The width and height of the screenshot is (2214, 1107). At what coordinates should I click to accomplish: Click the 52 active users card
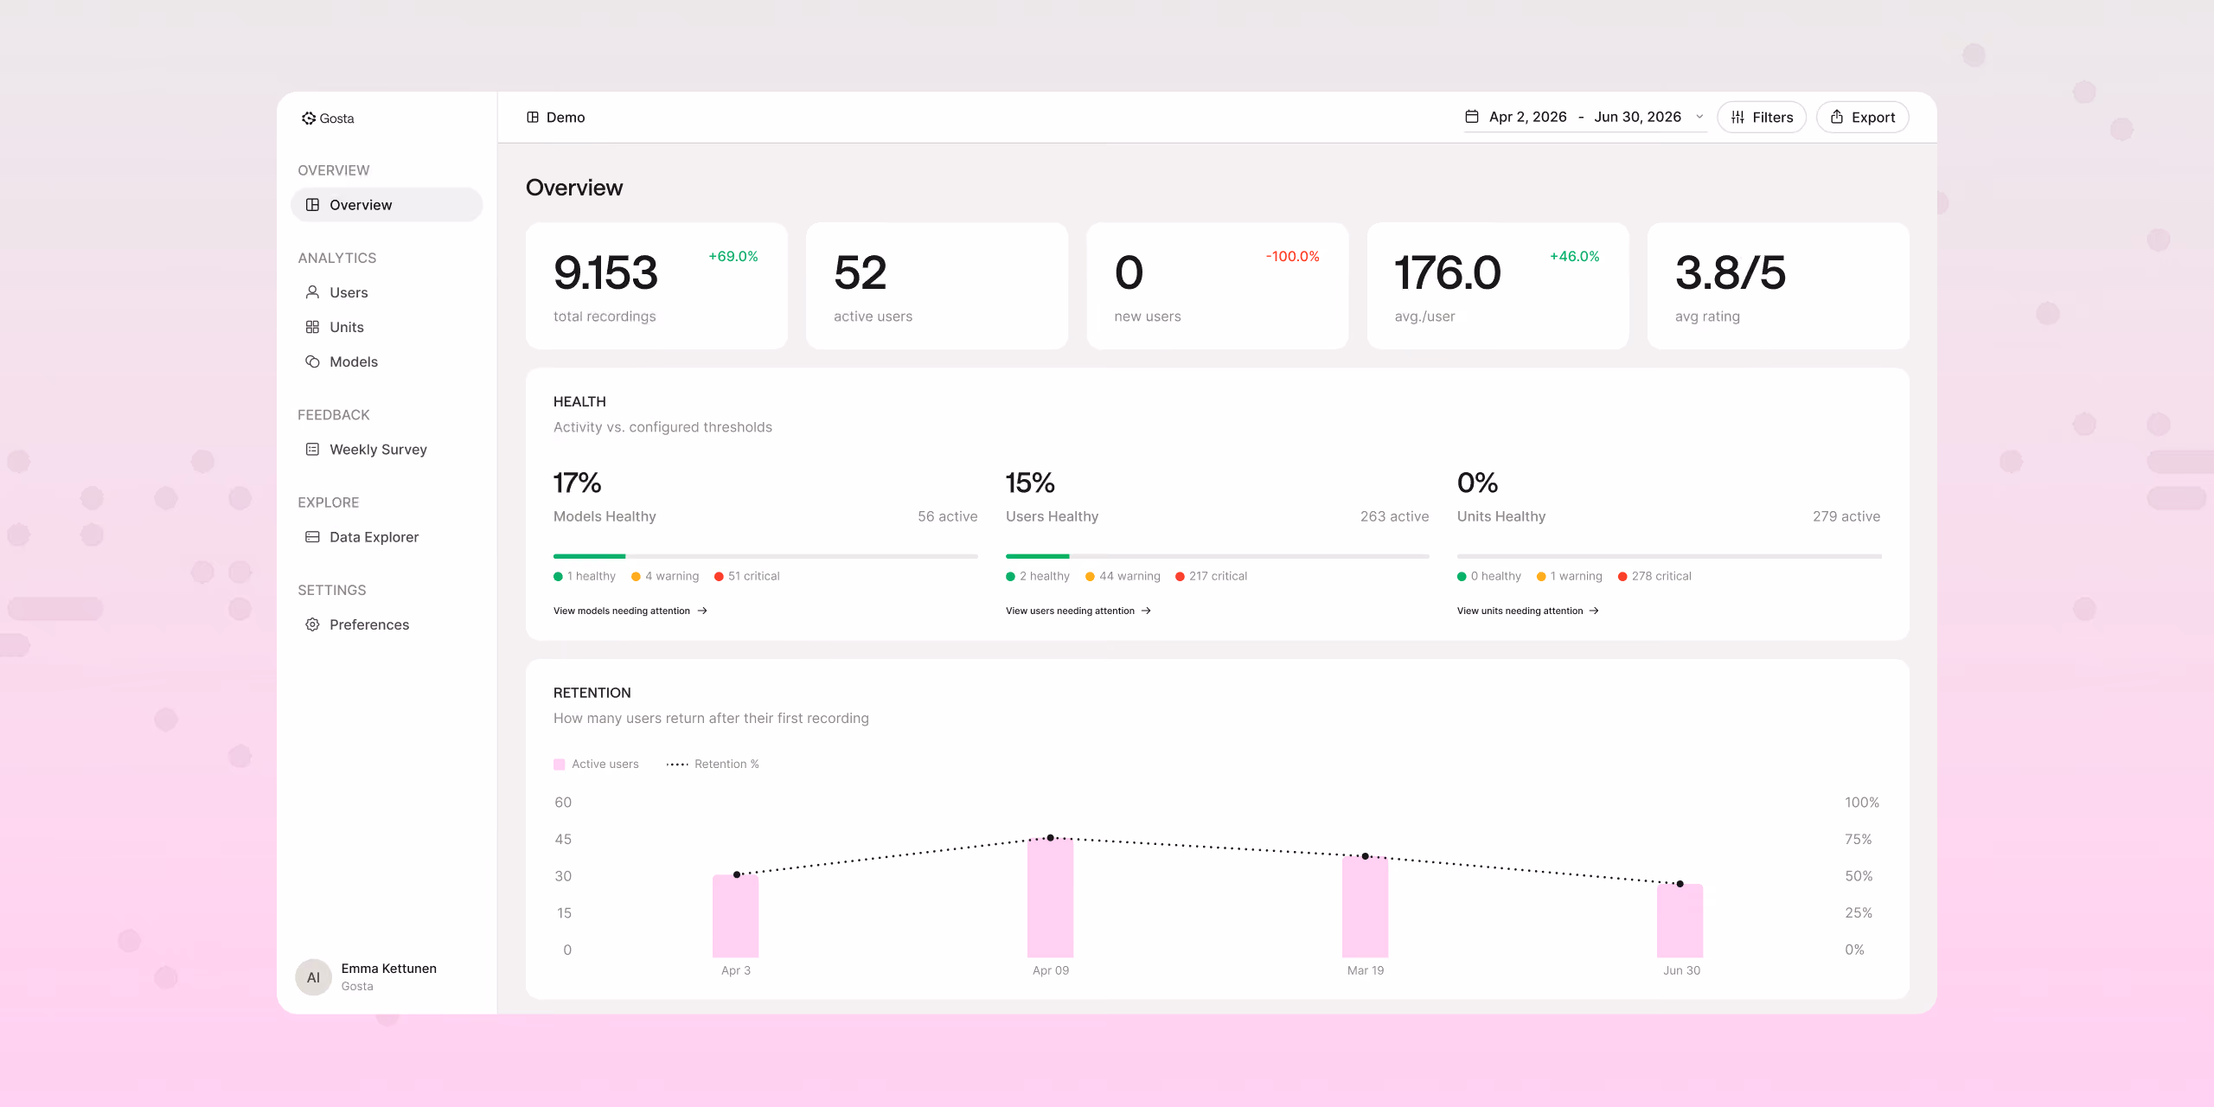point(937,286)
